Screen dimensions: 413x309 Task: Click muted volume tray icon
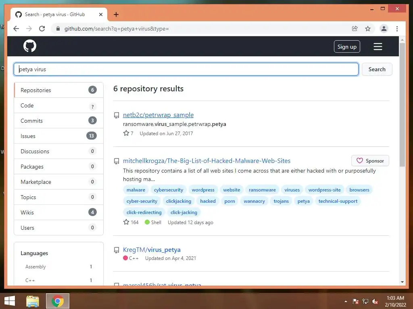click(x=375, y=301)
